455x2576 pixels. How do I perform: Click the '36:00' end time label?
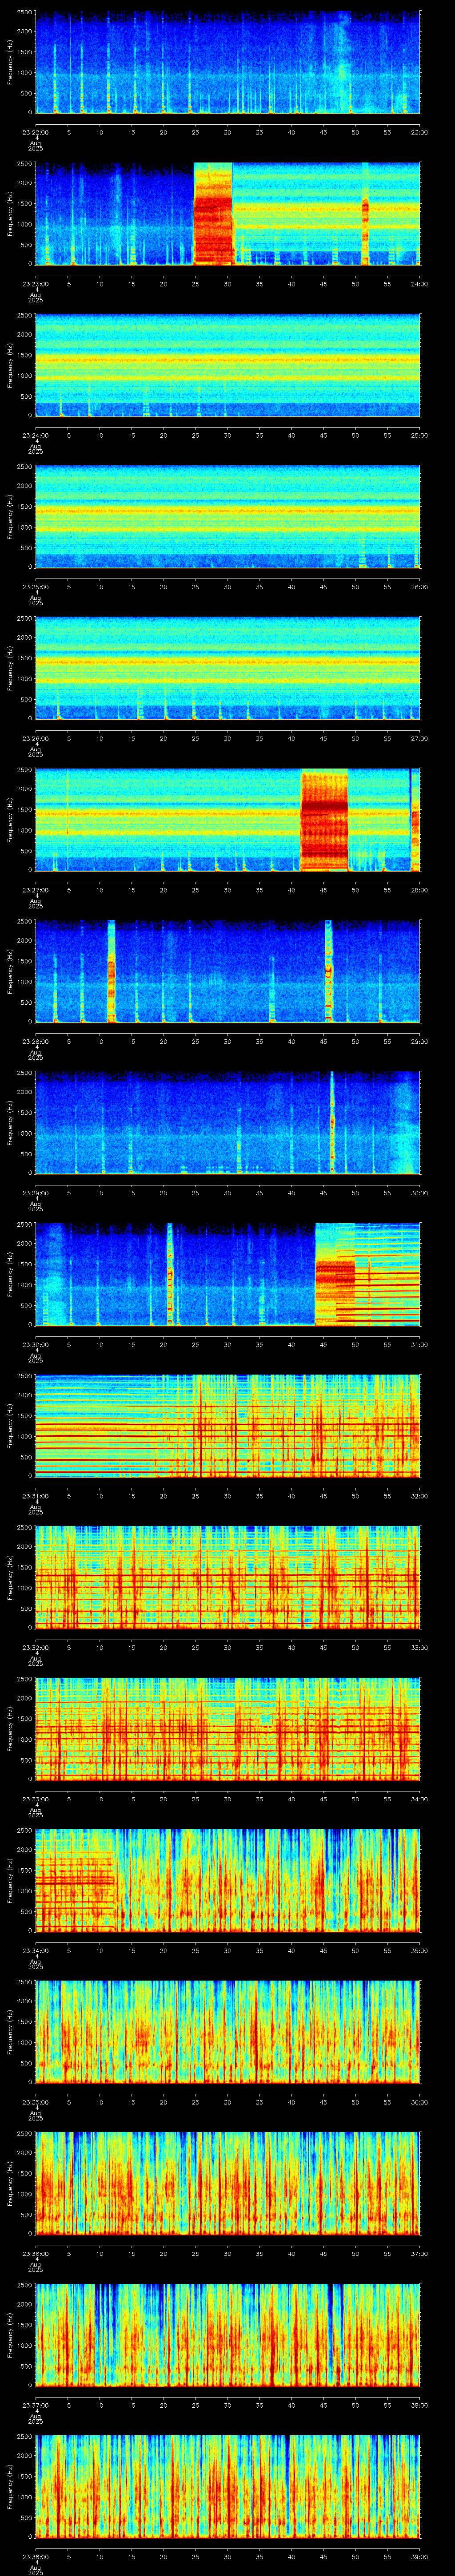click(420, 2102)
